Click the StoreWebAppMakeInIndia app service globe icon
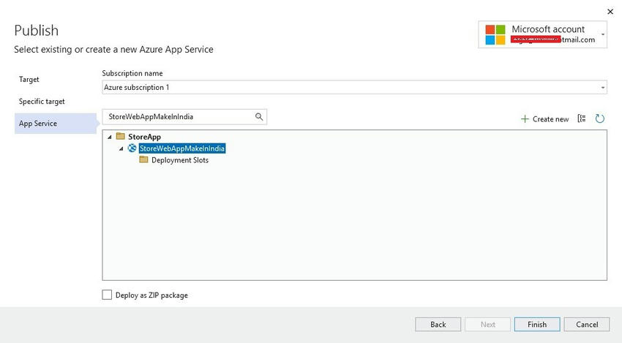Image resolution: width=622 pixels, height=343 pixels. [132, 148]
